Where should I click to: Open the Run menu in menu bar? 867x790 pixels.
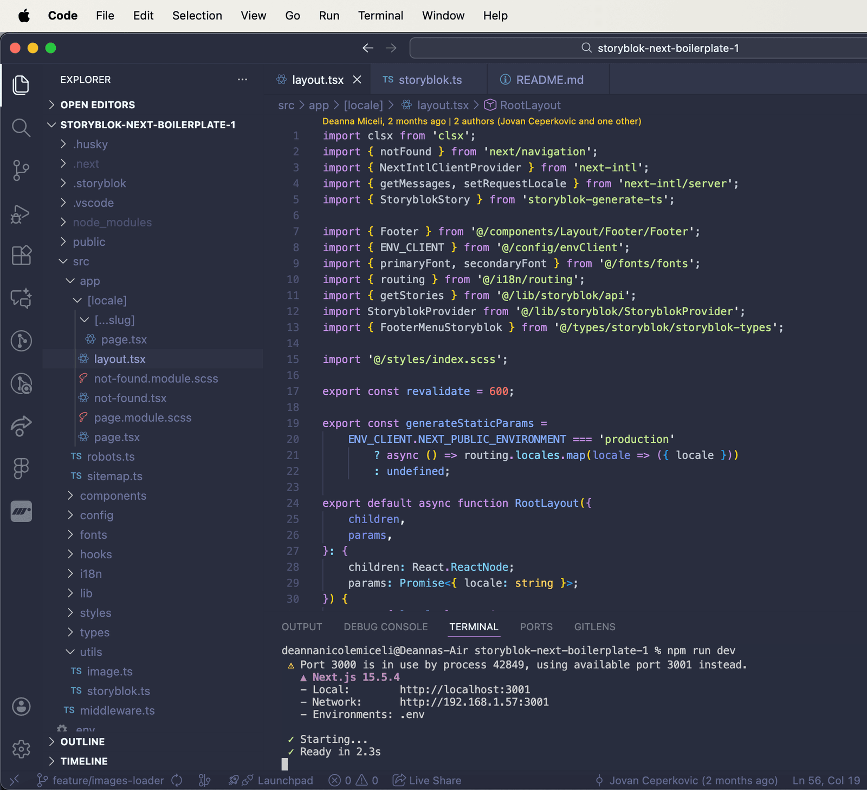(x=329, y=16)
